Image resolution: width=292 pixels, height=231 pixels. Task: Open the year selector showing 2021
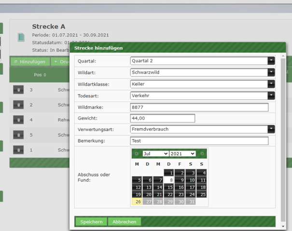point(182,154)
